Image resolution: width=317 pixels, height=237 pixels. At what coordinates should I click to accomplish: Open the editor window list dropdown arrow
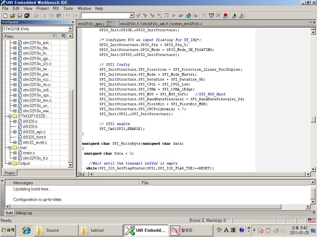point(310,22)
